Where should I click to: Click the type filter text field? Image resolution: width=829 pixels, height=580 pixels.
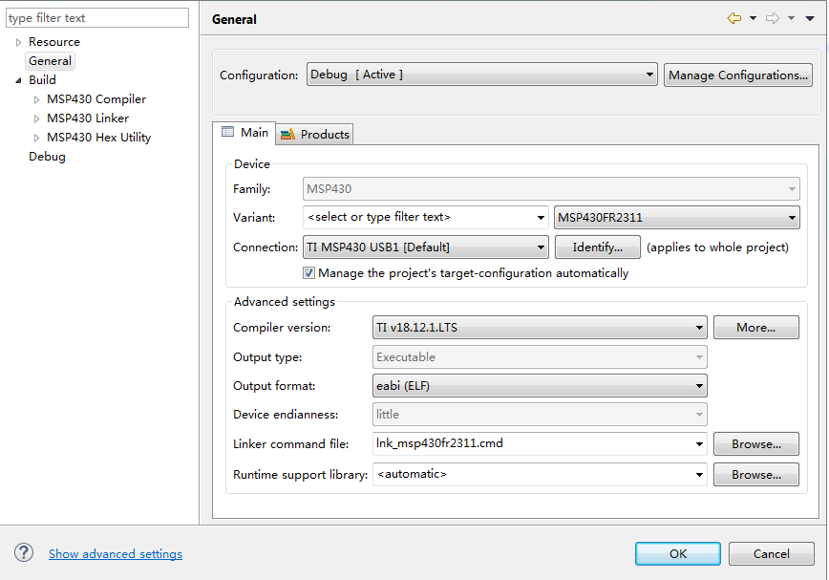point(97,18)
